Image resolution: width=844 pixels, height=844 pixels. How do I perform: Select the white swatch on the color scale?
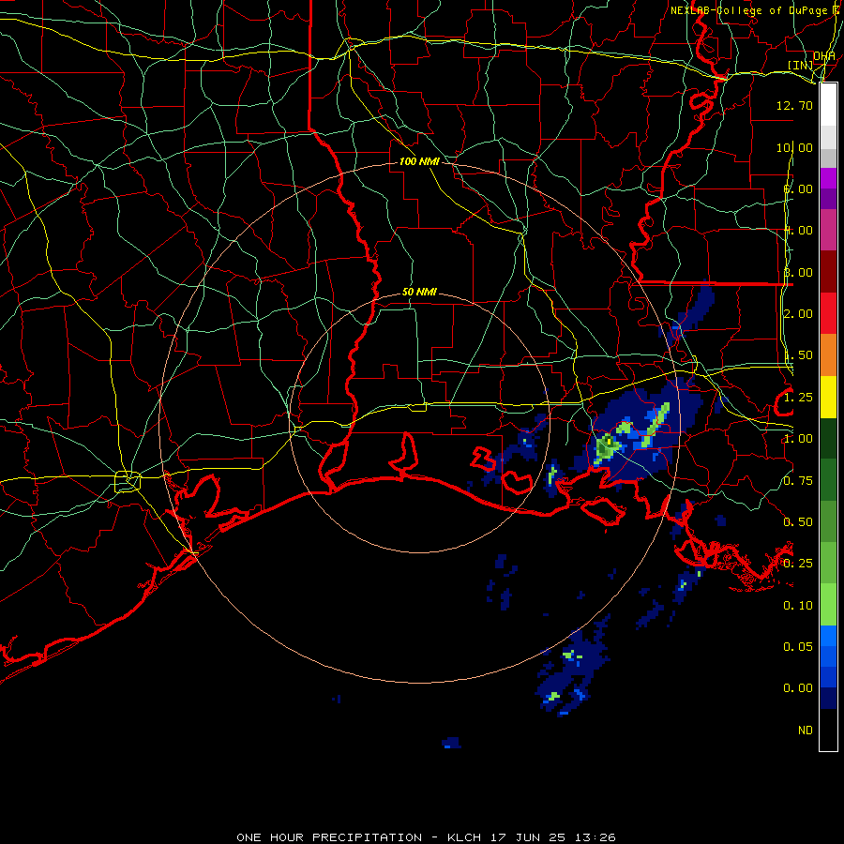pos(828,105)
